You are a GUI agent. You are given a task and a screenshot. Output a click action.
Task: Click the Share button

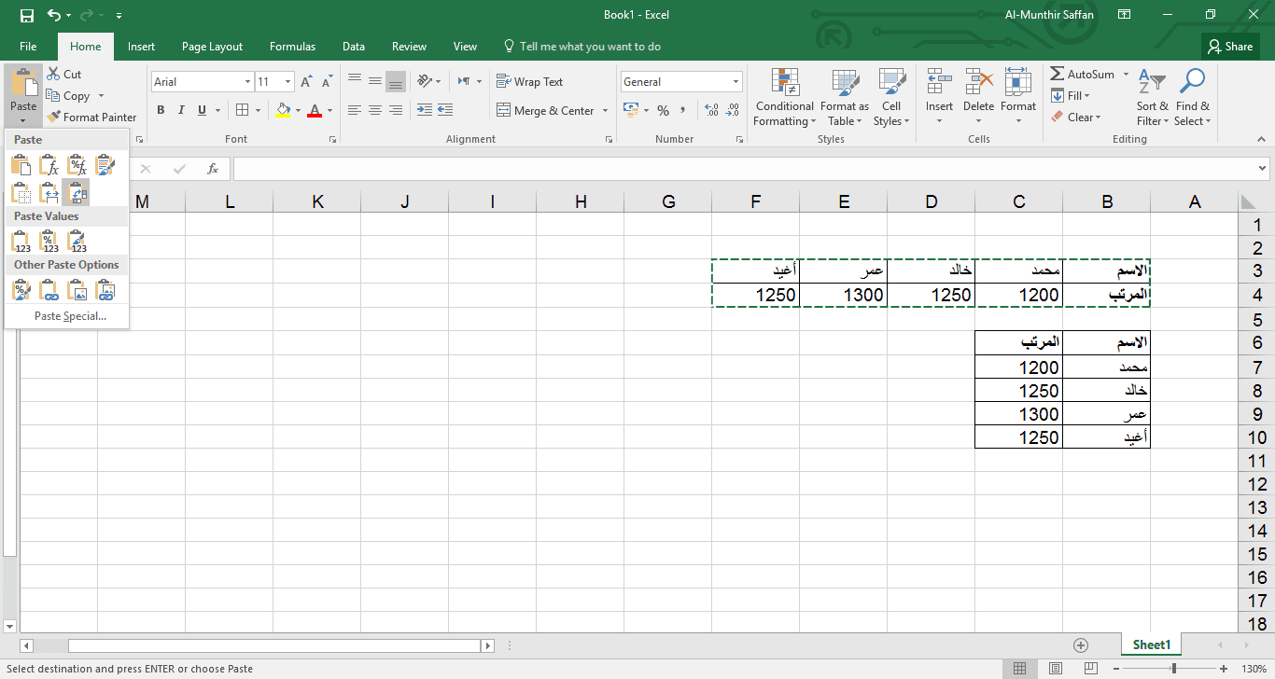coord(1230,47)
